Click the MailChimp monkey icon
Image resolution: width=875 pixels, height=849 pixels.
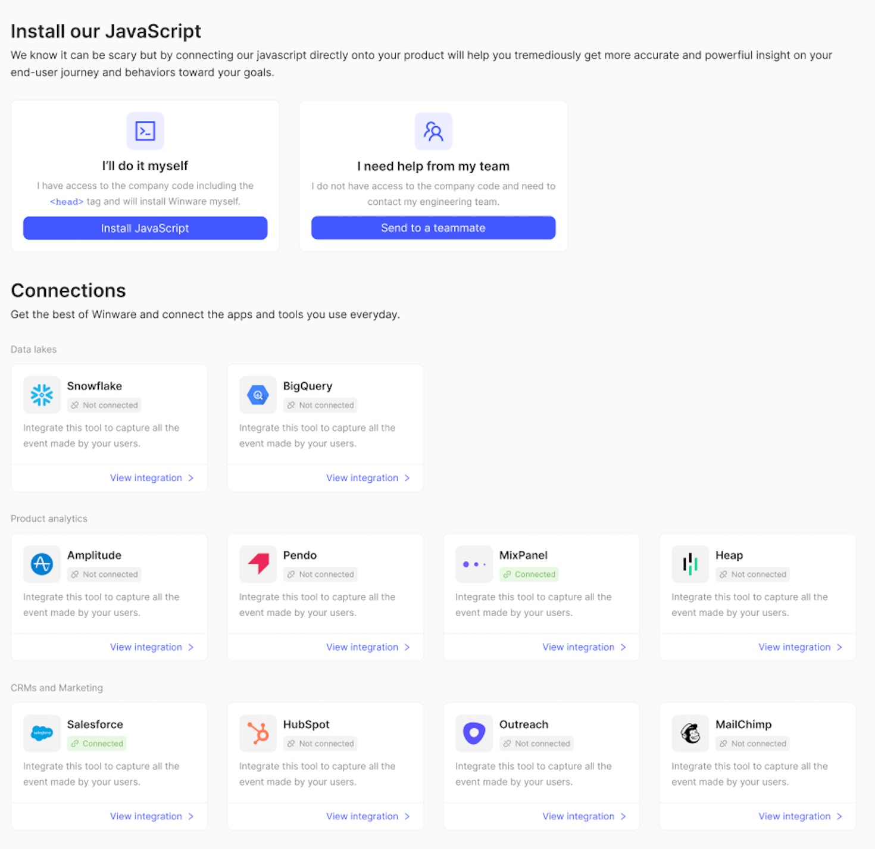point(690,733)
